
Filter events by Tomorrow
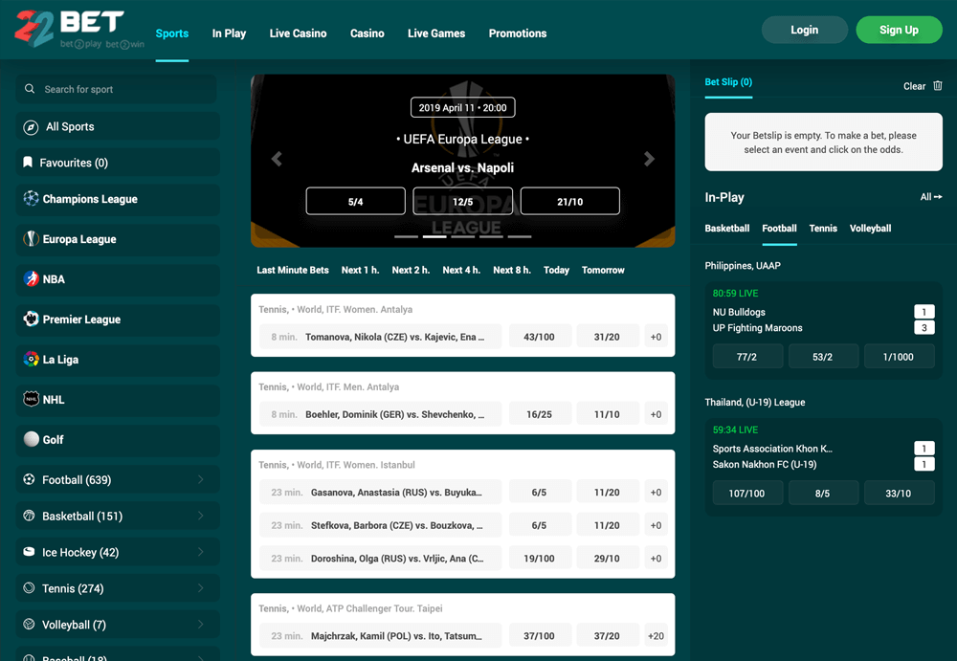coord(603,270)
